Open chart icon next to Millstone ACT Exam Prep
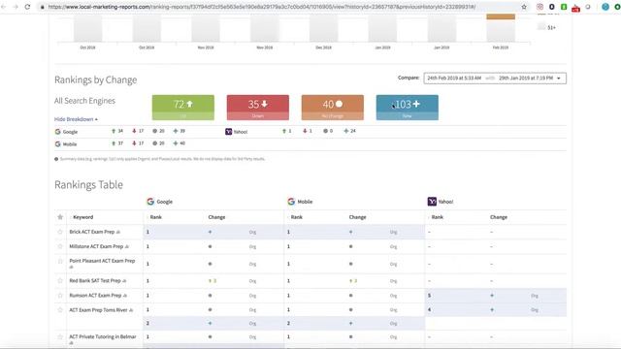 pyautogui.click(x=127, y=246)
